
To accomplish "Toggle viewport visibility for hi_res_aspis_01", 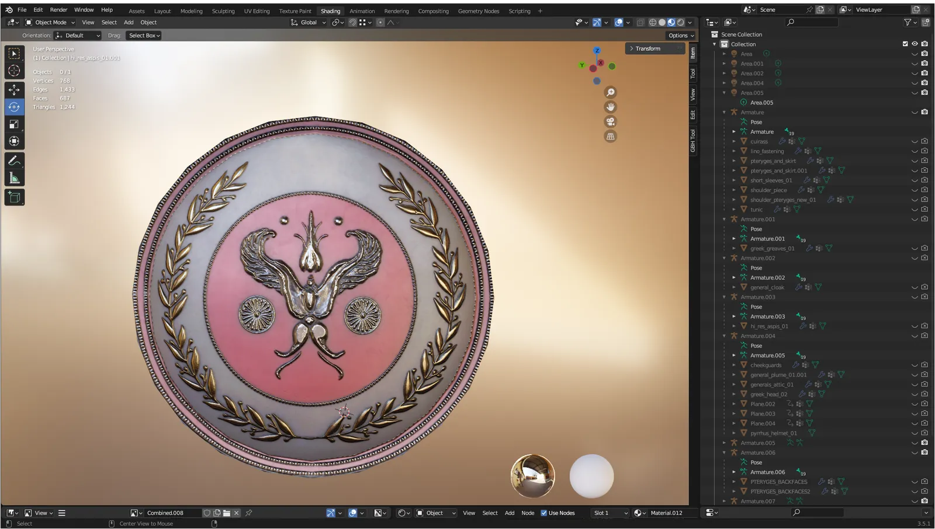I will 915,326.
